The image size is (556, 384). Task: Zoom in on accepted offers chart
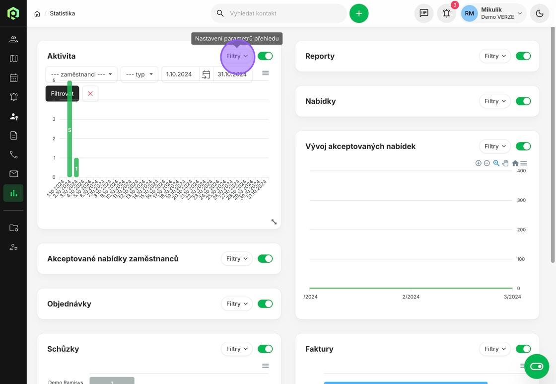click(x=479, y=163)
